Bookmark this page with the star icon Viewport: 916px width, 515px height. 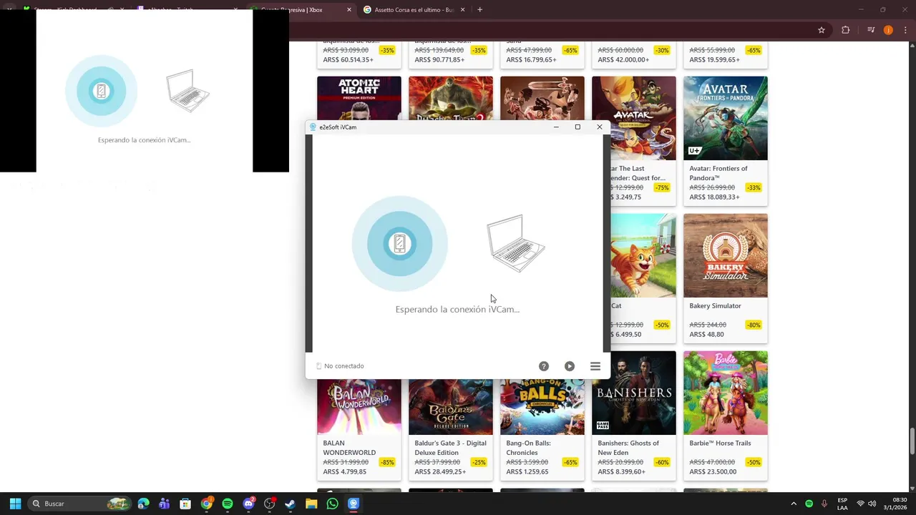(x=822, y=30)
